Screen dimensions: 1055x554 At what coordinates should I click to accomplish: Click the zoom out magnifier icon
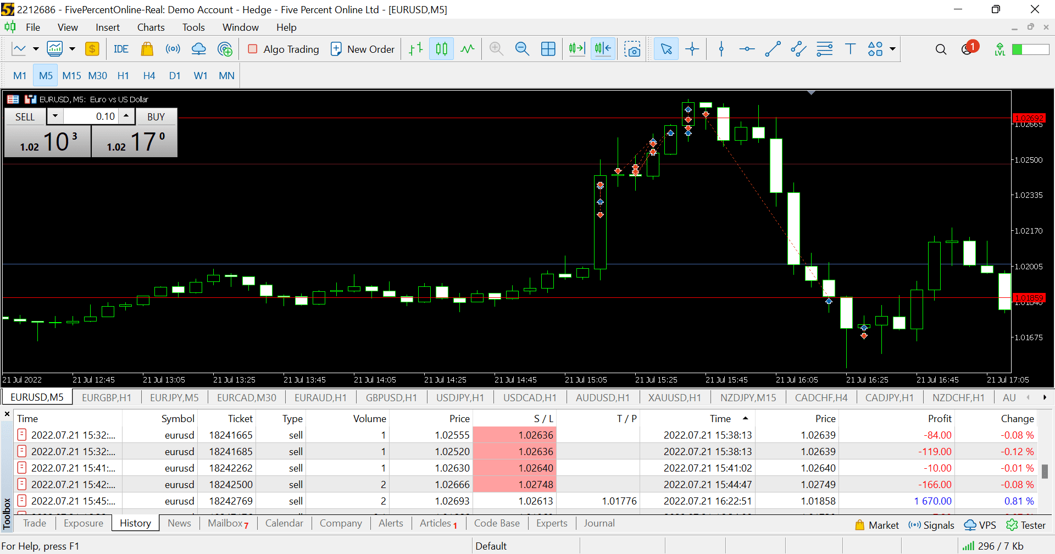coord(522,49)
